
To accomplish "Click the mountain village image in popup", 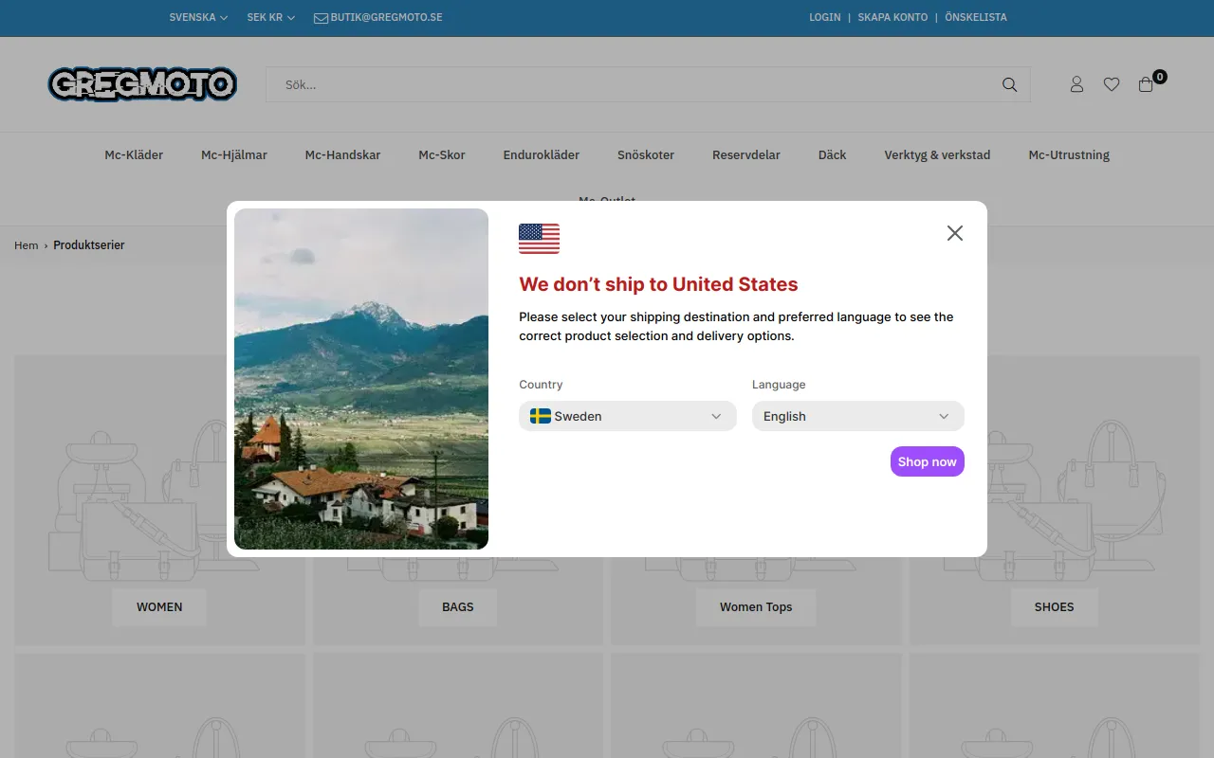I will [361, 379].
